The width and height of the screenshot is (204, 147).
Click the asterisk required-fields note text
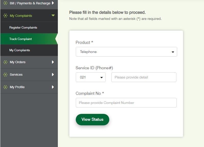point(115,19)
